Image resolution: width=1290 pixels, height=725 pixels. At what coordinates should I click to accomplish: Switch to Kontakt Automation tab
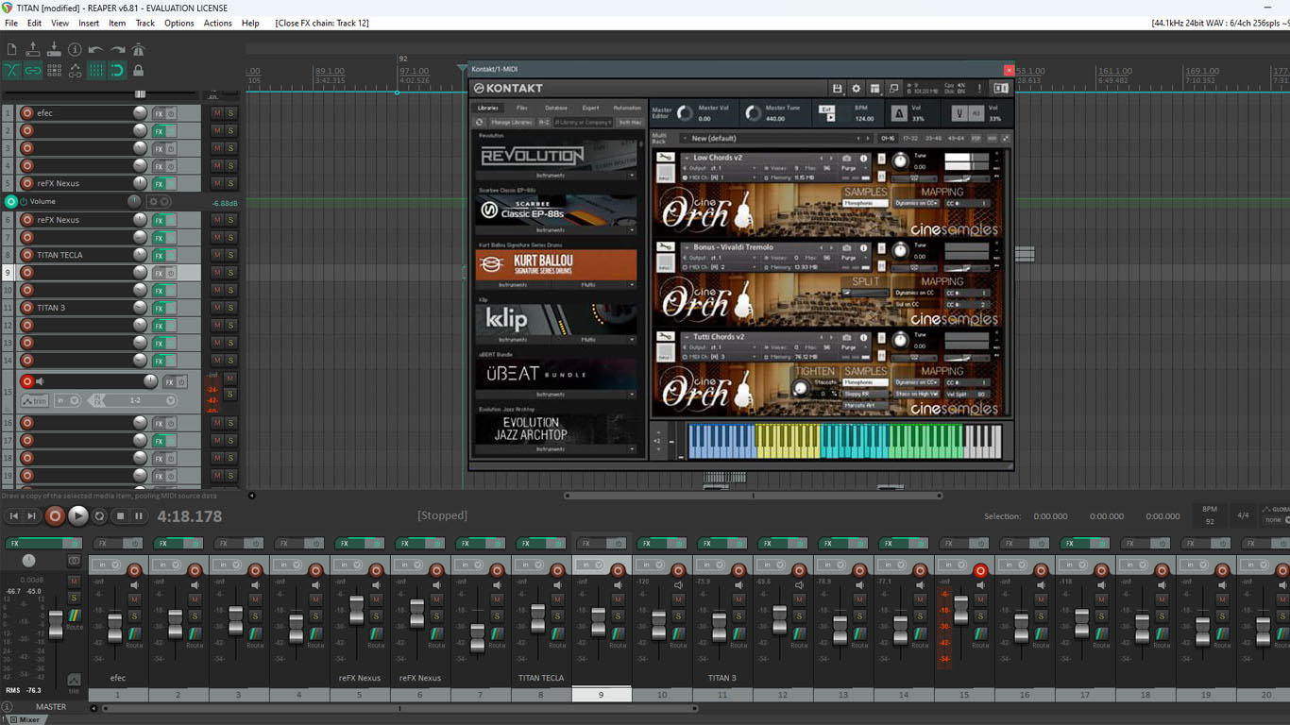pos(627,108)
